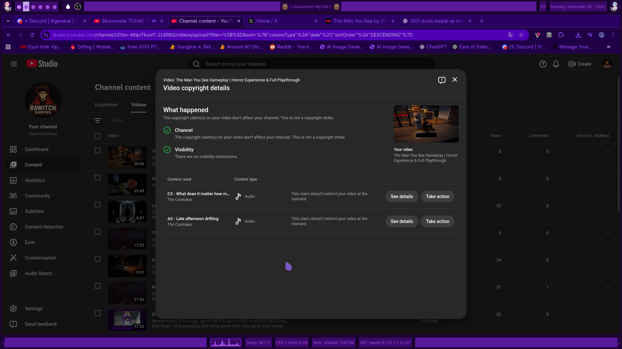The width and height of the screenshot is (622, 349).
Task: Open the send feedback icon in dialog header
Action: (x=442, y=80)
